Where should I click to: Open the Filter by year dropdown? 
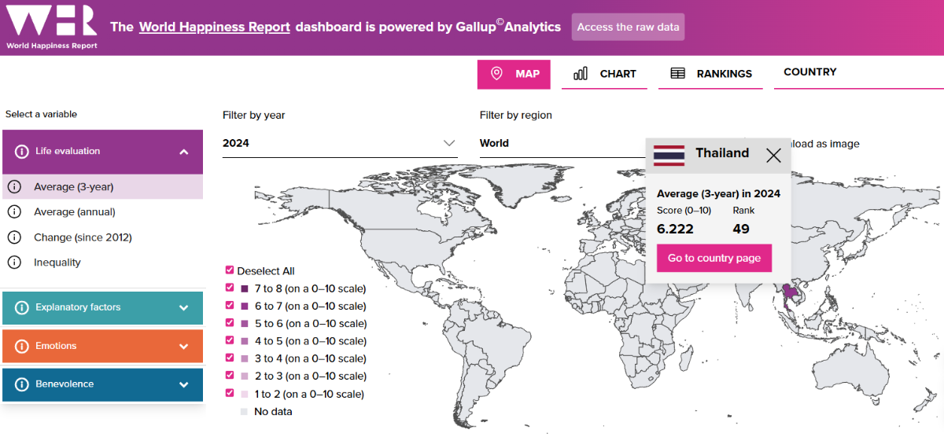coord(339,143)
